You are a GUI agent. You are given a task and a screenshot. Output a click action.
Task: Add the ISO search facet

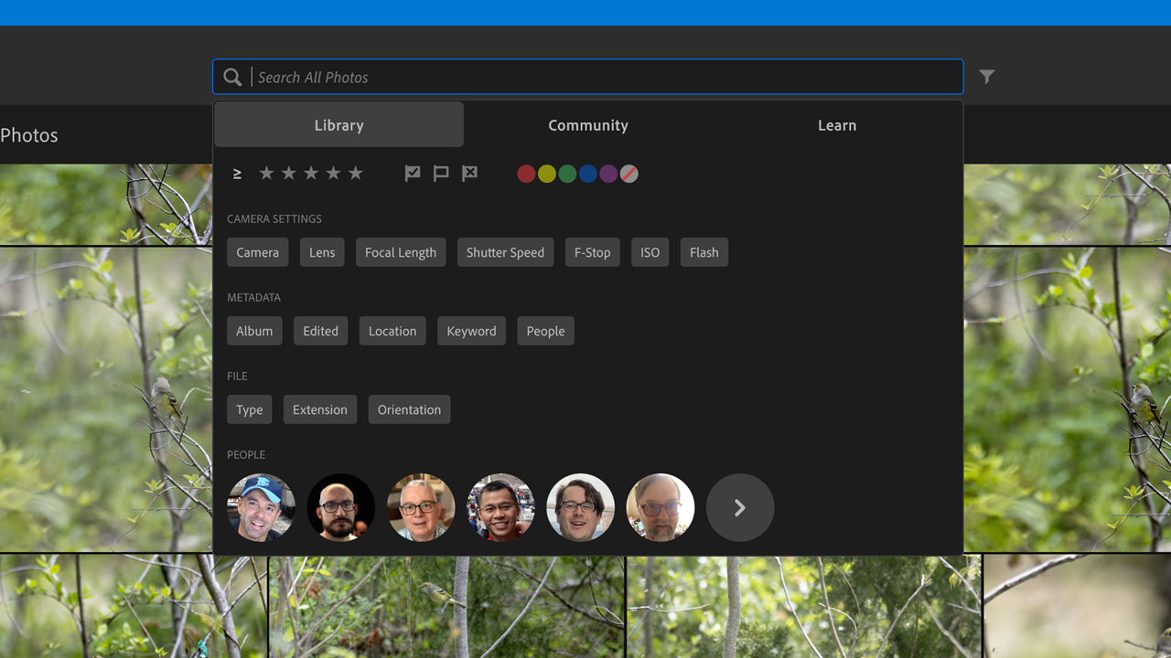pyautogui.click(x=650, y=252)
